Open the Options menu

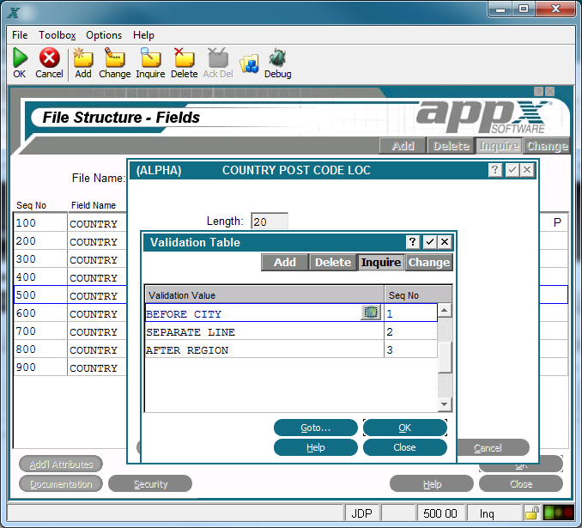click(104, 35)
